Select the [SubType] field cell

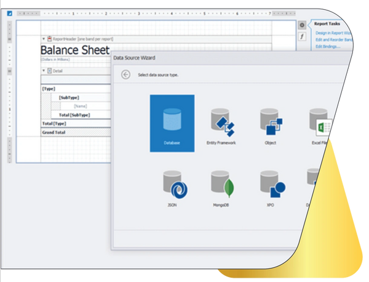click(69, 97)
